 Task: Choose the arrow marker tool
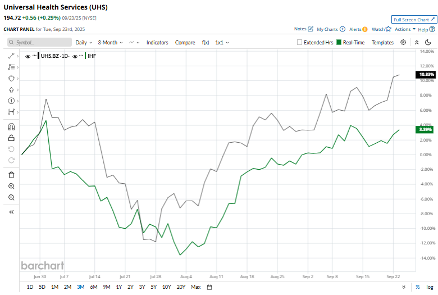(11, 90)
